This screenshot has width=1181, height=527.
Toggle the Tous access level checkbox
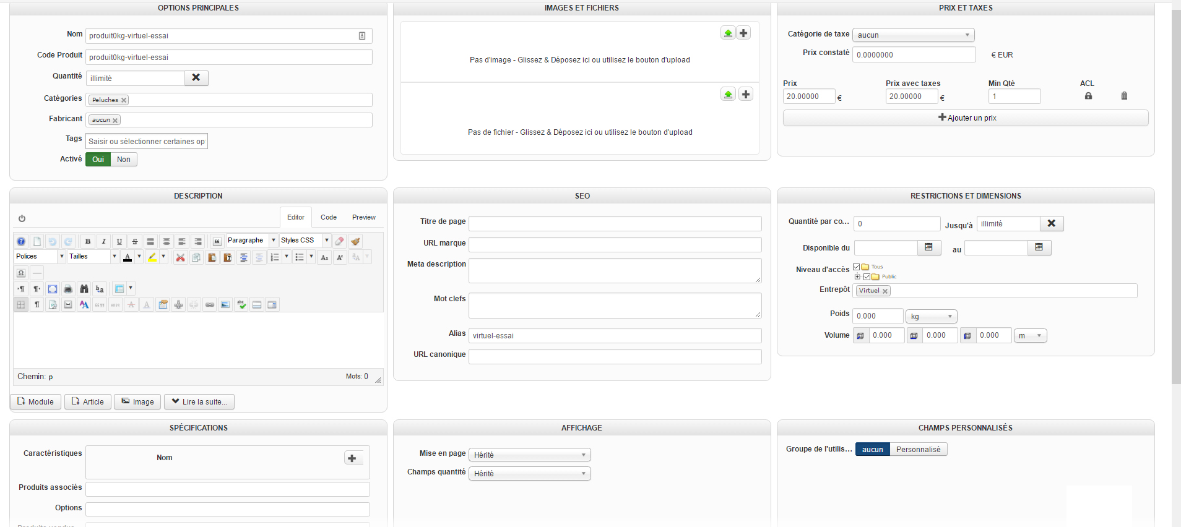coord(857,267)
